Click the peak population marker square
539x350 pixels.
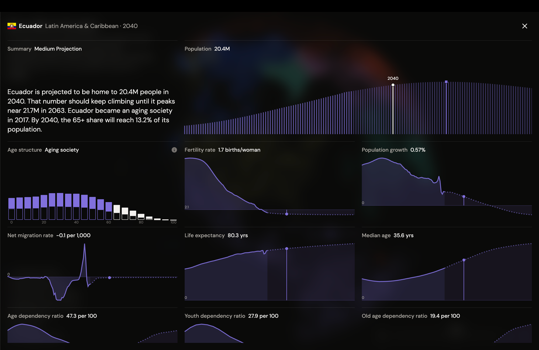pos(446,82)
